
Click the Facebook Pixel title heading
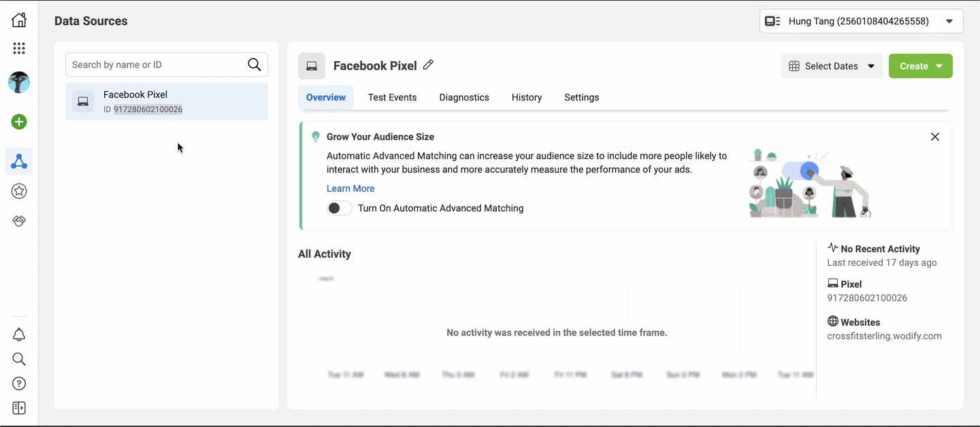(x=375, y=66)
